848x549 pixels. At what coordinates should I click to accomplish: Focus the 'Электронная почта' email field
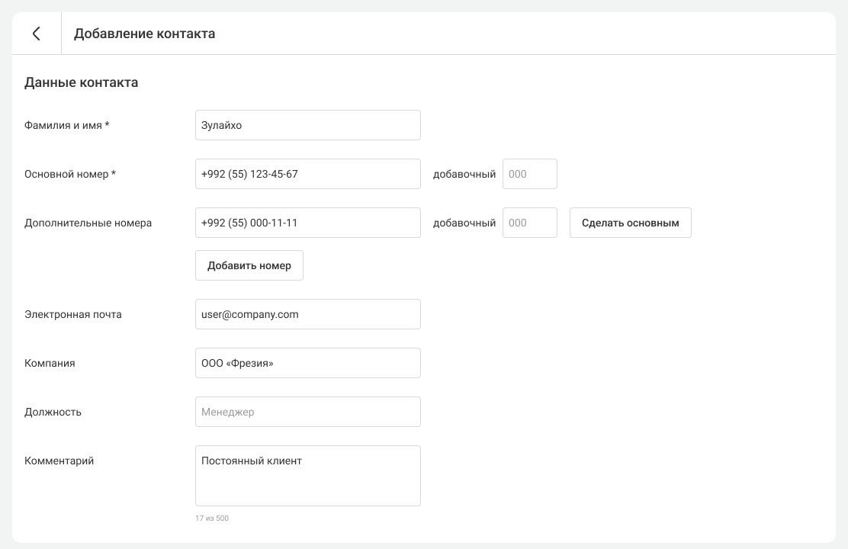(307, 314)
